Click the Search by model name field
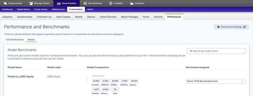This screenshot has width=253, height=96. tap(216, 51)
